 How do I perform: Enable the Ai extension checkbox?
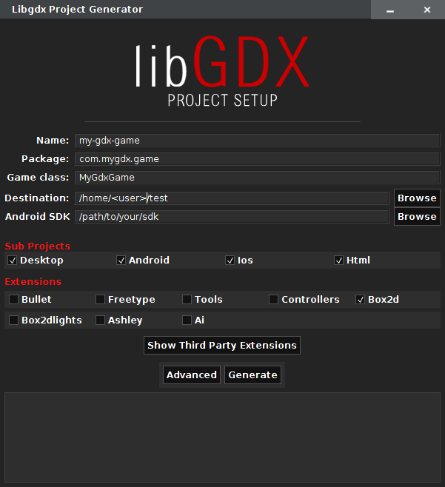coord(187,320)
